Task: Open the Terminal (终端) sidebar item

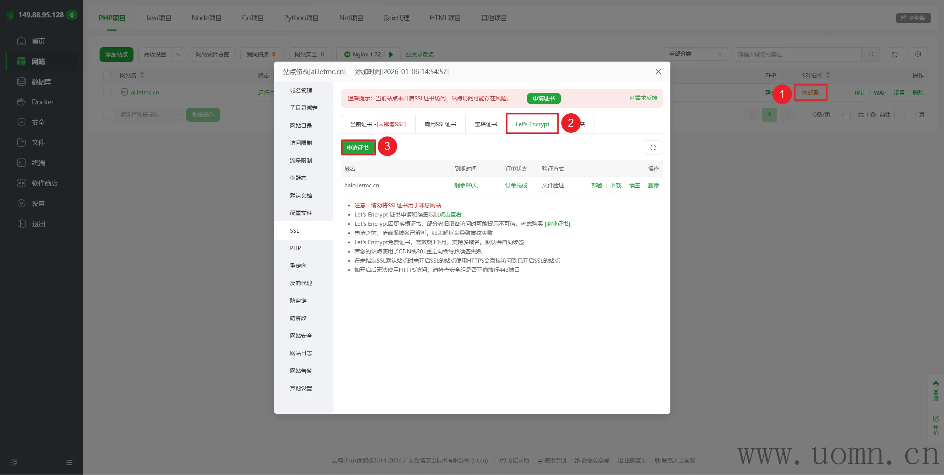Action: pyautogui.click(x=38, y=163)
